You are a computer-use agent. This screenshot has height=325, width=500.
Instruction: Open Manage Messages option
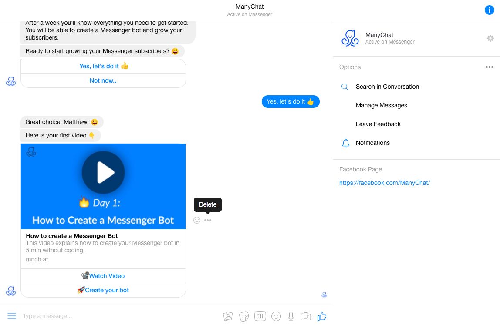pos(382,105)
